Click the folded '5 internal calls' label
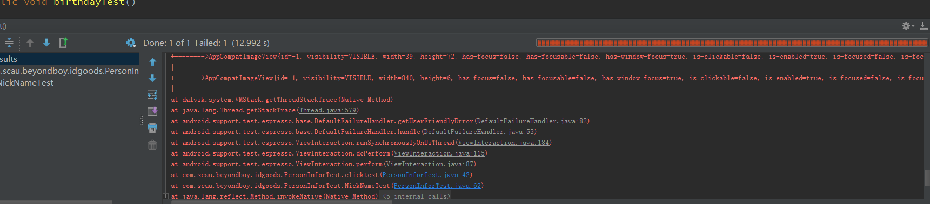930x204 pixels. pos(417,196)
